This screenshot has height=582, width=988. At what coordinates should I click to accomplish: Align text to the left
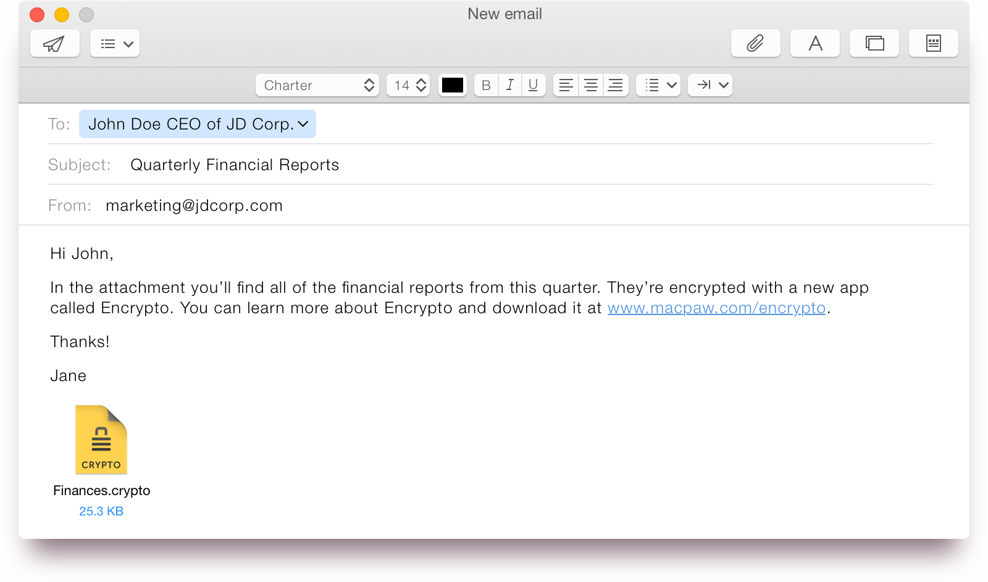tap(566, 85)
